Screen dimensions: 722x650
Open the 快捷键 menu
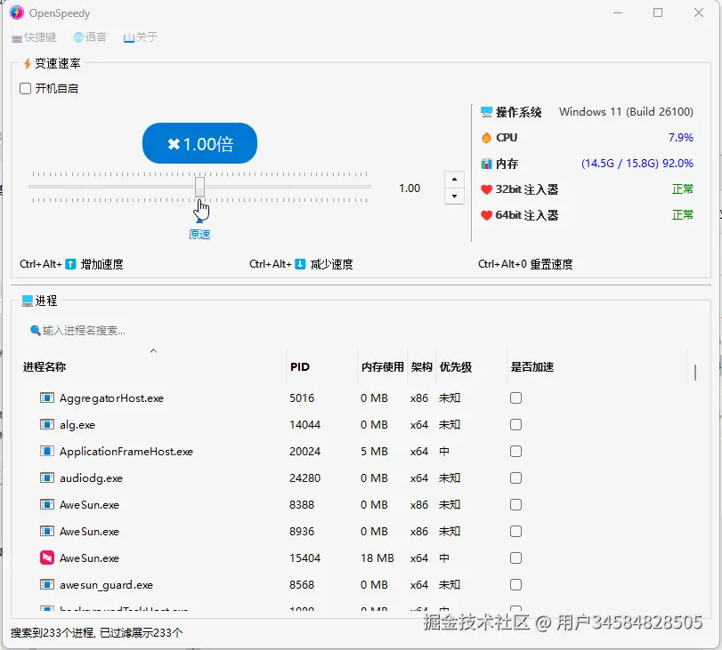[34, 37]
